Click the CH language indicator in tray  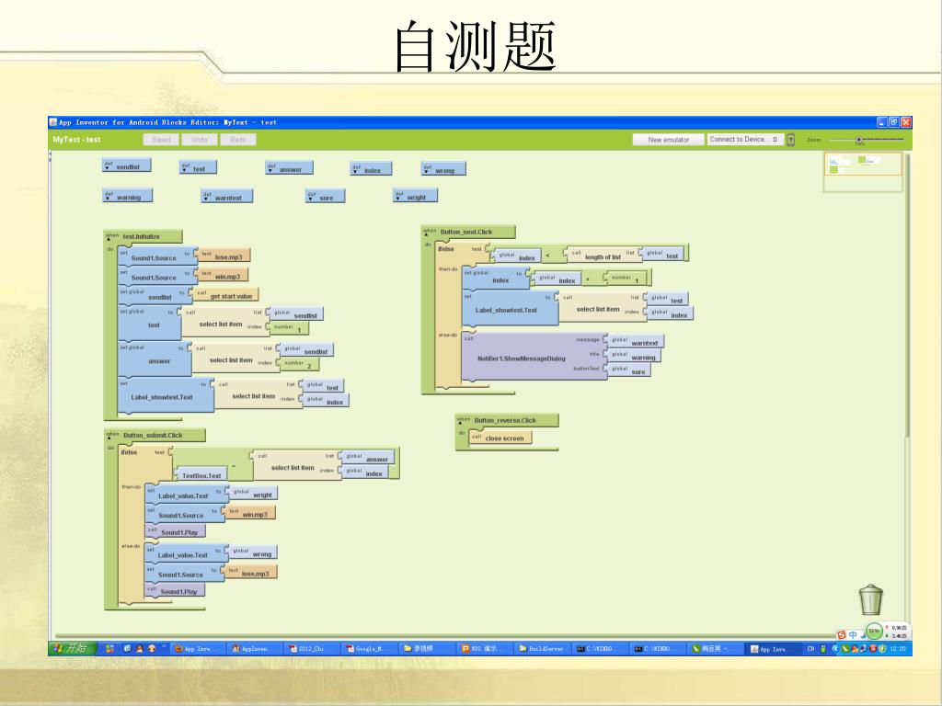tap(810, 648)
